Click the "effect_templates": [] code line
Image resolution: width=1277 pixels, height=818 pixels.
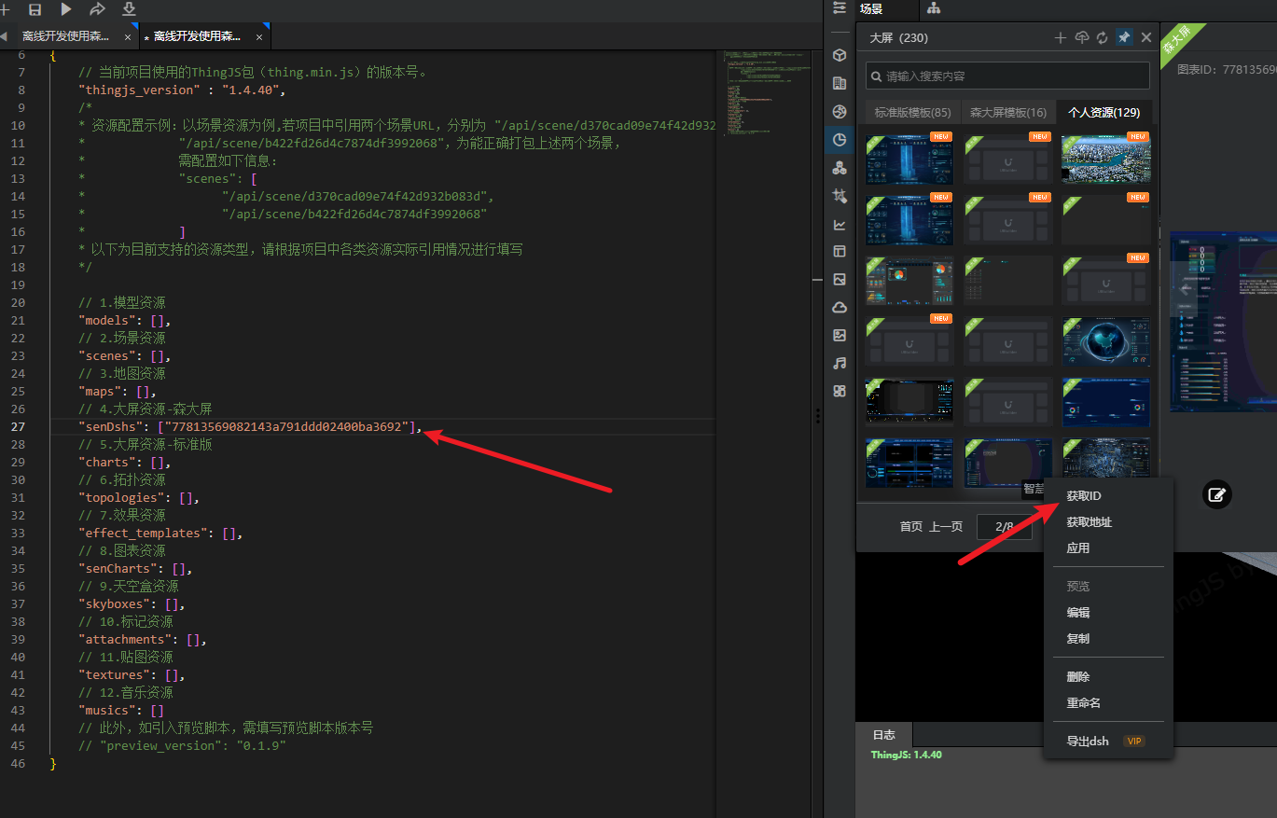point(160,534)
